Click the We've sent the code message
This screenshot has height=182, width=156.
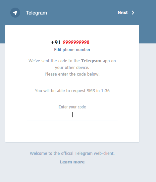(72, 64)
